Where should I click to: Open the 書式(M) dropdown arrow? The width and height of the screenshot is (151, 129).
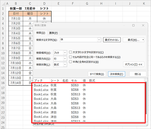pyautogui.click(x=143, y=40)
